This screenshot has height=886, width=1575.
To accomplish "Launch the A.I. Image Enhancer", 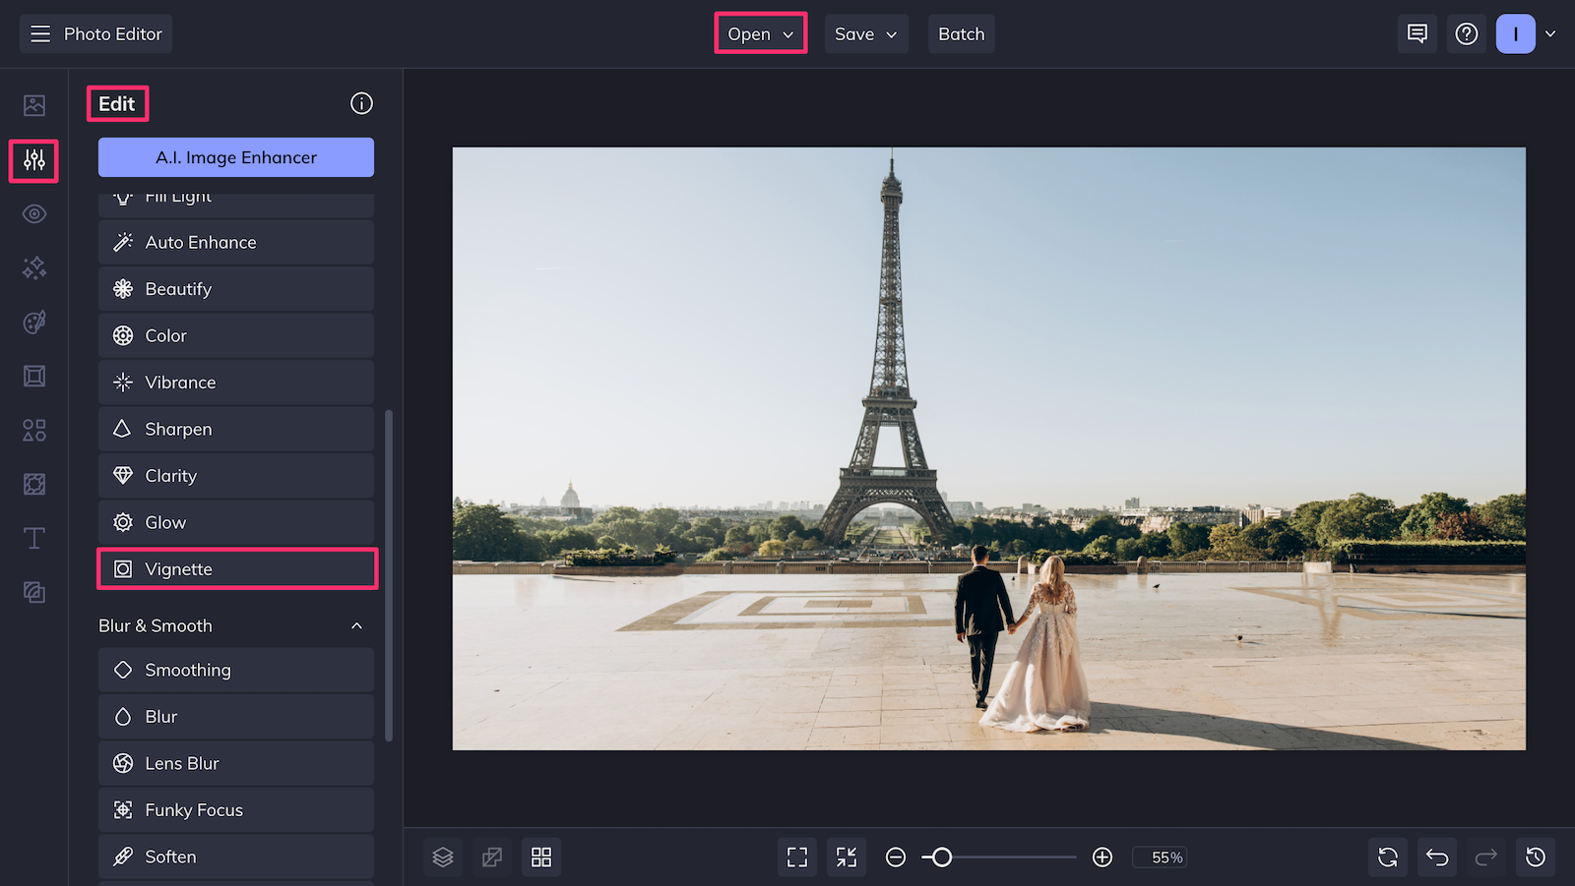I will click(235, 156).
